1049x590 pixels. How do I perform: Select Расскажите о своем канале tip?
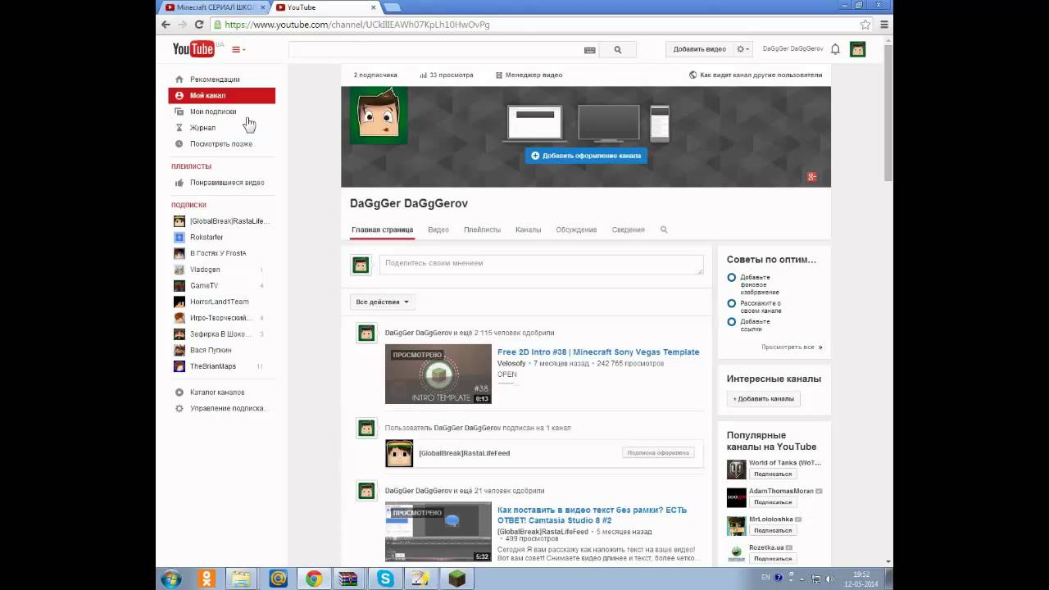[761, 307]
